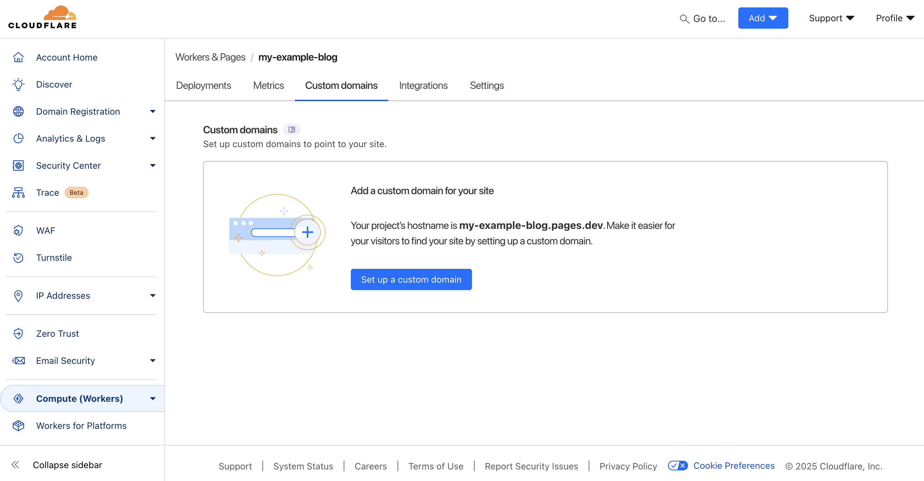Open the Zero Trust section

[x=57, y=334]
